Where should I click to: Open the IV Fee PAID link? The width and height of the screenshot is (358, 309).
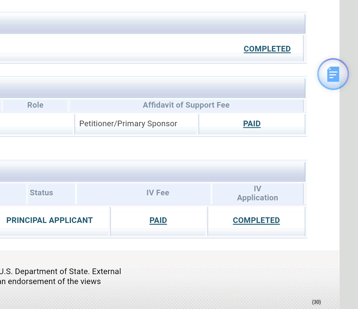[158, 220]
